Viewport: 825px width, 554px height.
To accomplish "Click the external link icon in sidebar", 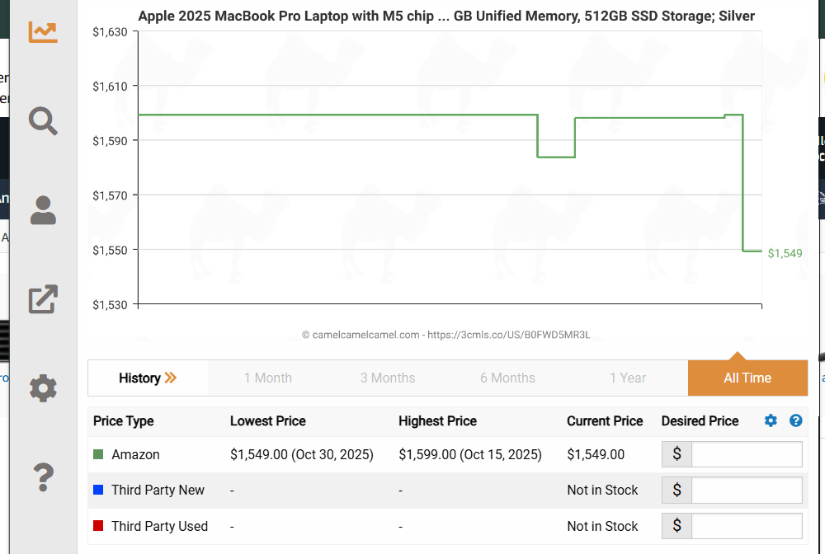I will [43, 299].
